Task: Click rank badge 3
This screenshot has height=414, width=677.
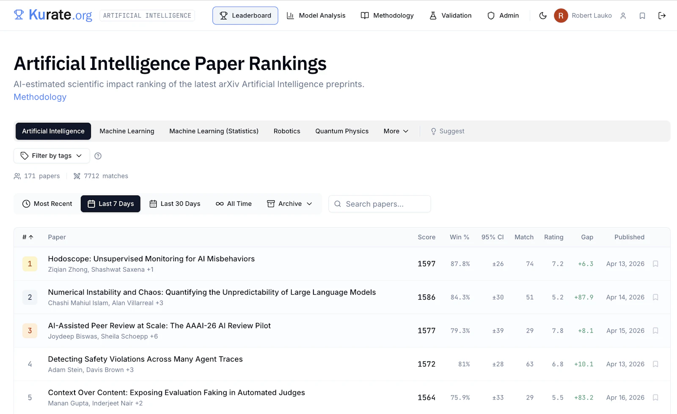Action: (30, 331)
